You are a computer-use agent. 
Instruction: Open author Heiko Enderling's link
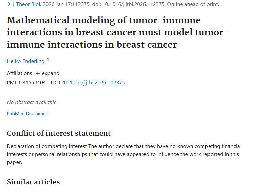point(26,61)
